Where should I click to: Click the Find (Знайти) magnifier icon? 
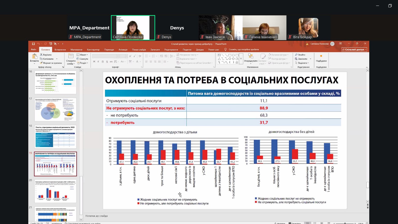click(x=296, y=55)
